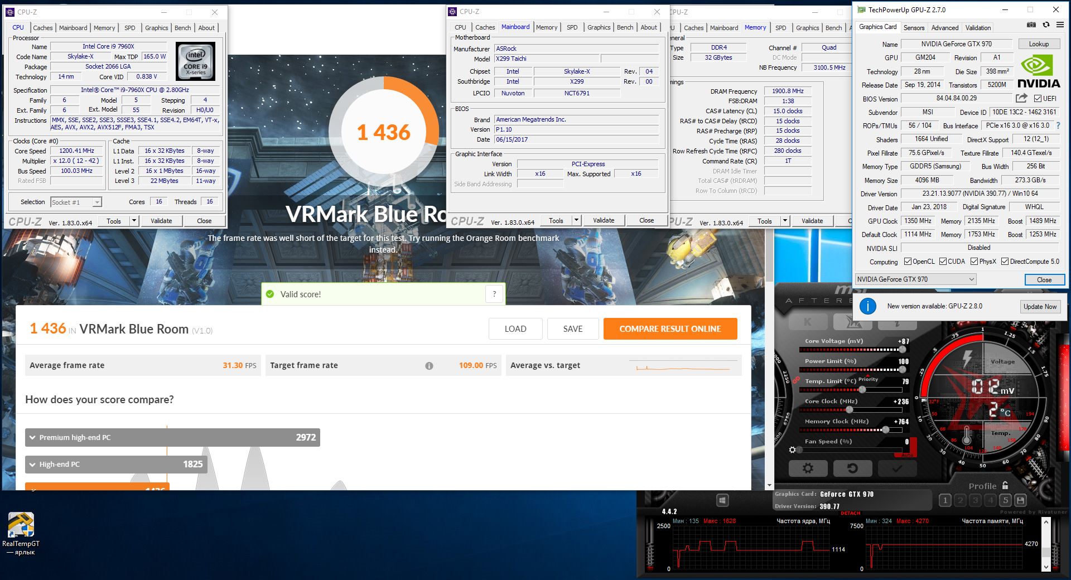This screenshot has width=1071, height=580.
Task: Open GPU-Z hamburger menu
Action: tap(1060, 25)
